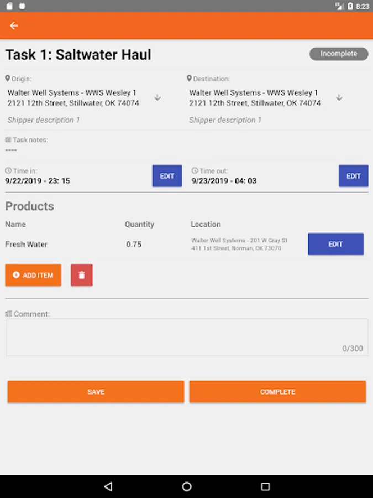Tap Android recent apps square
Image resolution: width=373 pixels, height=498 pixels.
tap(265, 486)
